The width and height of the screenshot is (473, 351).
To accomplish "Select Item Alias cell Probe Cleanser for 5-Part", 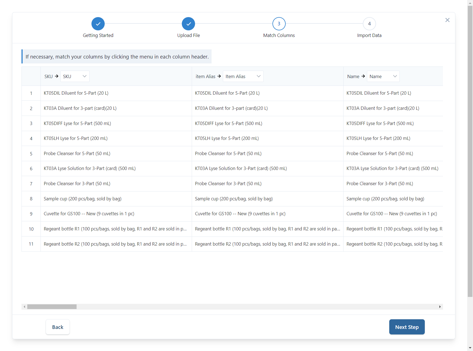I will click(x=267, y=153).
